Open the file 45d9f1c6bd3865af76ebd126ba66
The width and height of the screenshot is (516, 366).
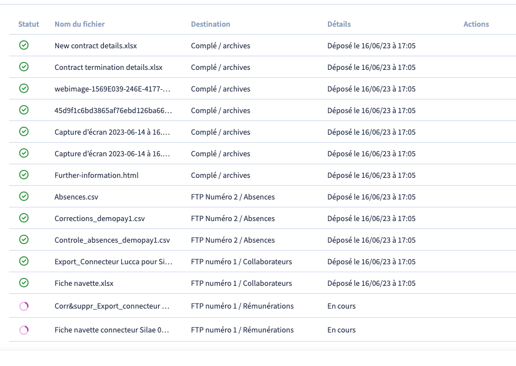pos(113,110)
